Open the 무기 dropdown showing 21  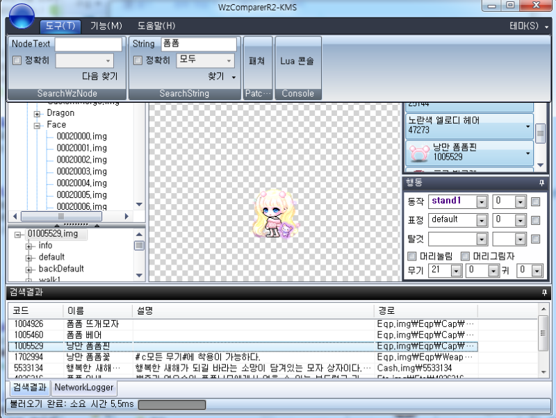pyautogui.click(x=456, y=271)
